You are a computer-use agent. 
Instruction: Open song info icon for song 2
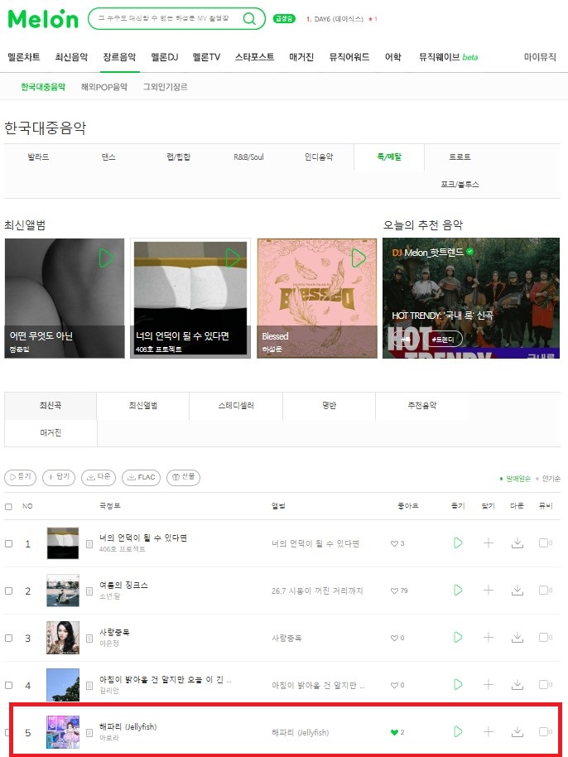pyautogui.click(x=89, y=591)
